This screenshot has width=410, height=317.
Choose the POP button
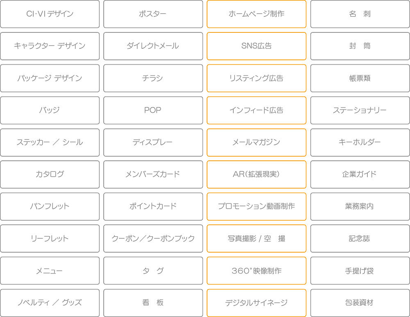click(x=153, y=110)
